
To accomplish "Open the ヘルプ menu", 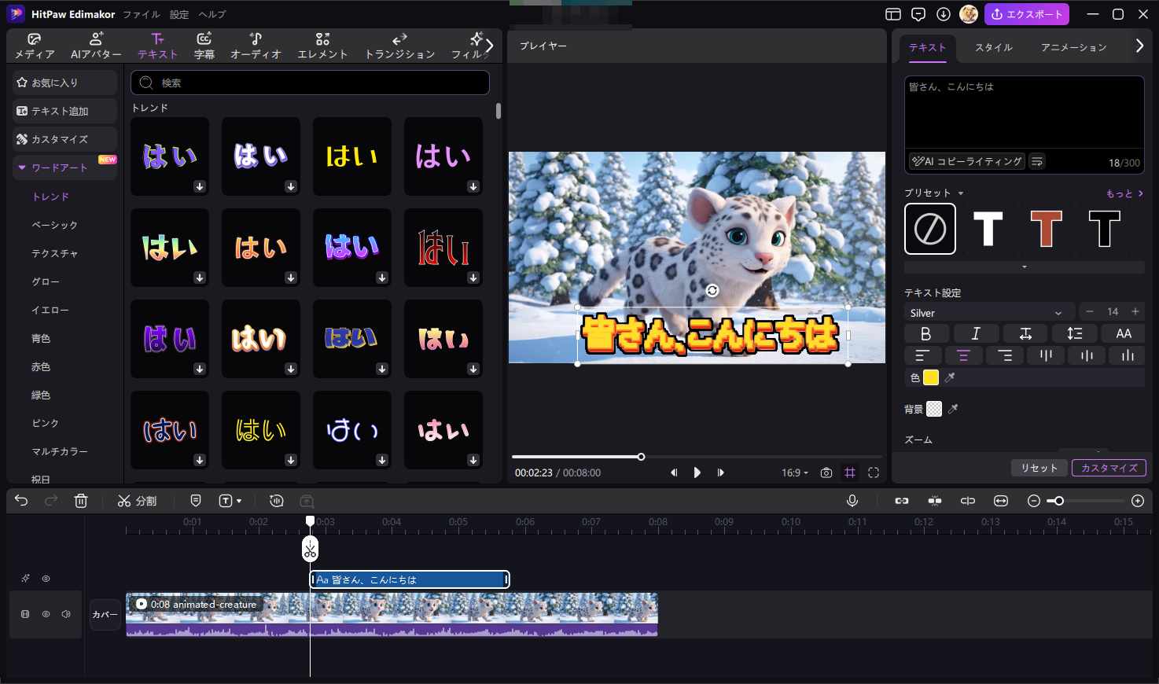I will pos(212,14).
